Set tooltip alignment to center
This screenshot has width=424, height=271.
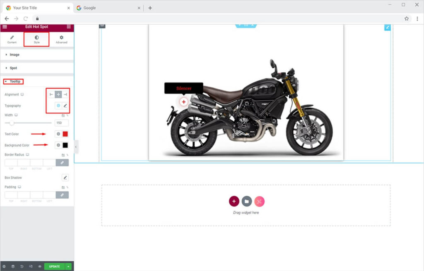point(58,95)
